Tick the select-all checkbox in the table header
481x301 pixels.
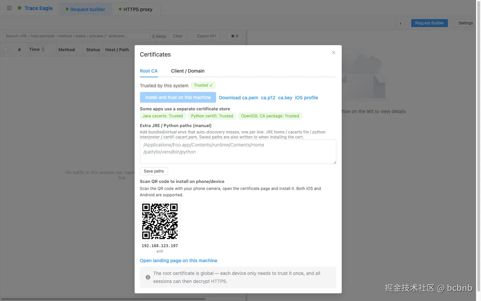(6, 49)
